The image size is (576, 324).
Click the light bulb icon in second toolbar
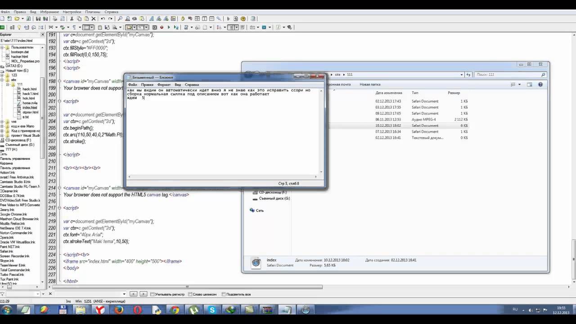19,27
